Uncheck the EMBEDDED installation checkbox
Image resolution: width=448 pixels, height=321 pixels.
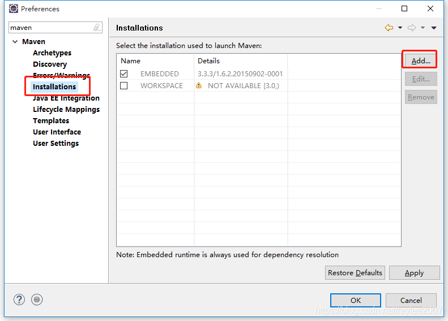pyautogui.click(x=123, y=74)
